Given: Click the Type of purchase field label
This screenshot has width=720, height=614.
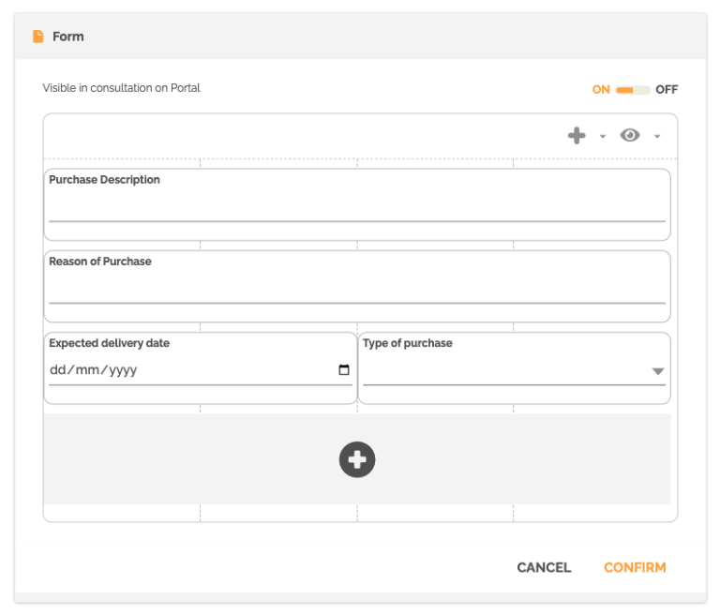Looking at the screenshot, I should (407, 343).
